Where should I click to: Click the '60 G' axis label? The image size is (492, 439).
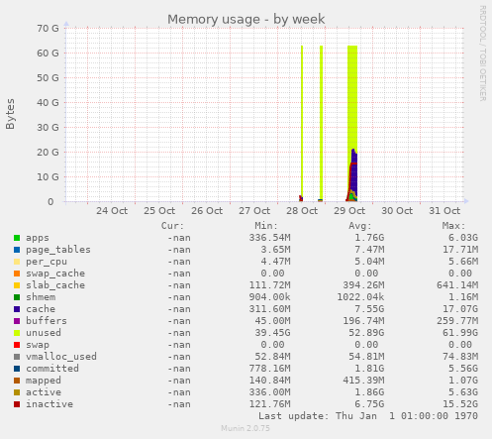48,54
